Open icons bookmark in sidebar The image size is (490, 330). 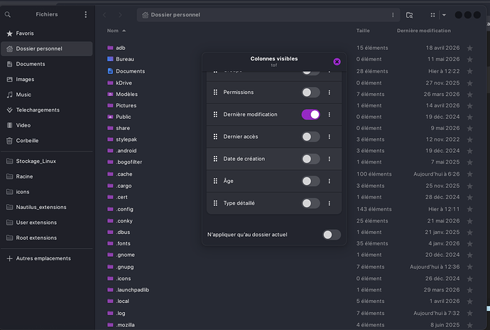tap(47, 192)
